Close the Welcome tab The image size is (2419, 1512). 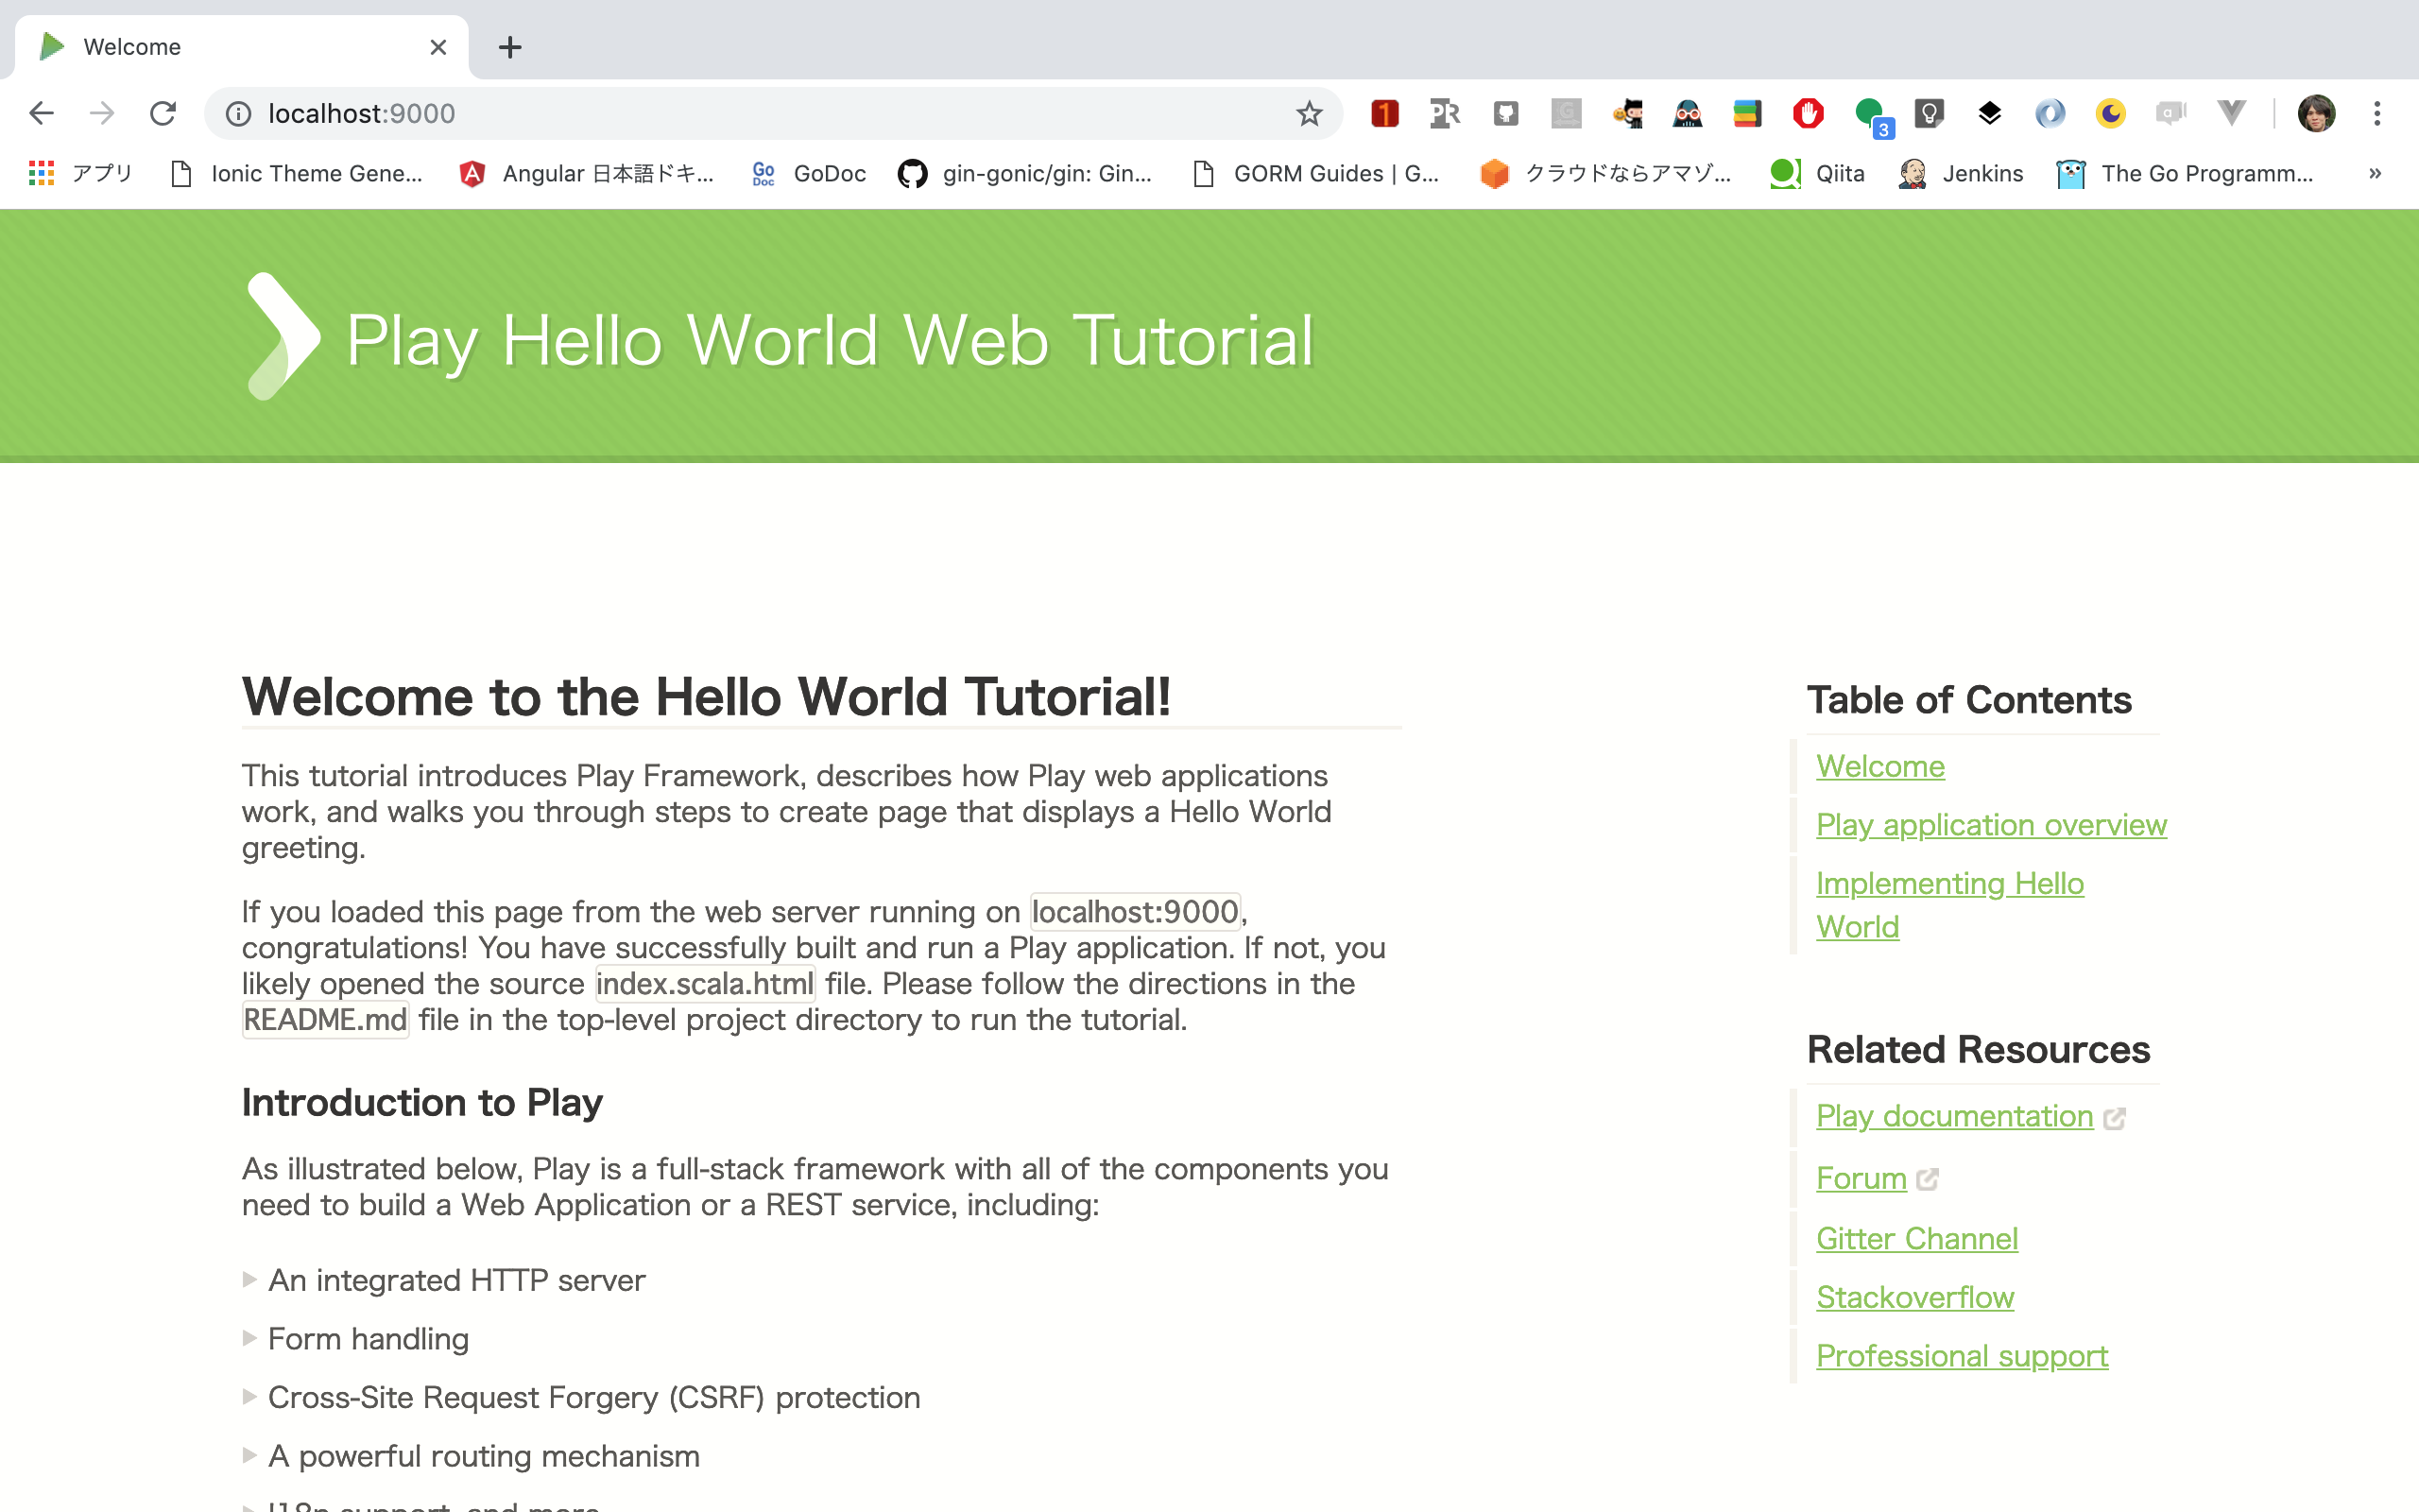pyautogui.click(x=437, y=47)
